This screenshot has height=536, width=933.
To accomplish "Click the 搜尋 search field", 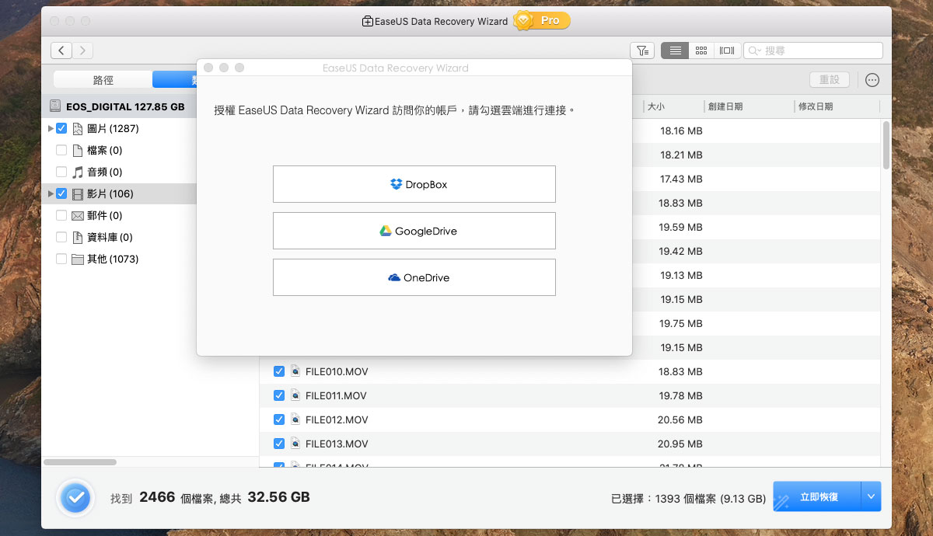I will point(813,50).
